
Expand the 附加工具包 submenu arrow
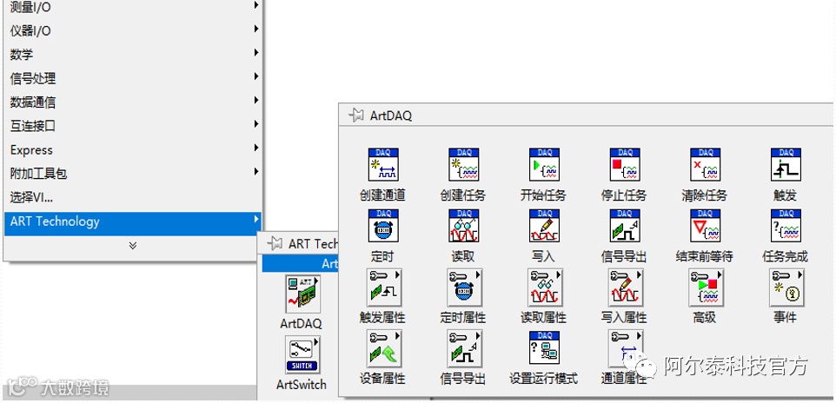(x=256, y=171)
